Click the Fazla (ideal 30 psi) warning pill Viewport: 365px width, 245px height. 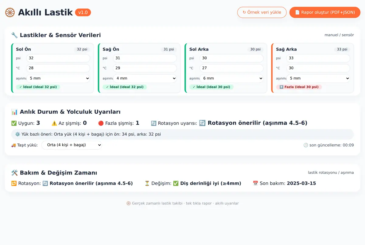[299, 87]
